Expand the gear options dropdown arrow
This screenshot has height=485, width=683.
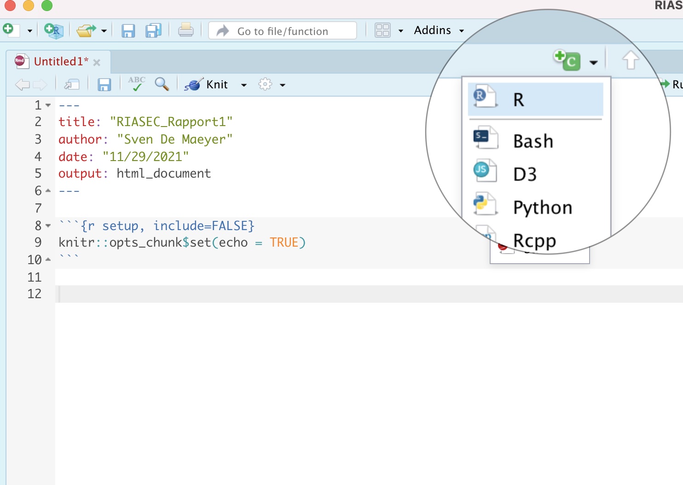pos(283,85)
